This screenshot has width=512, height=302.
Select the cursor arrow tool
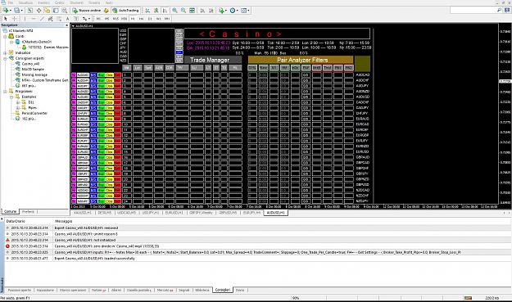5,19
